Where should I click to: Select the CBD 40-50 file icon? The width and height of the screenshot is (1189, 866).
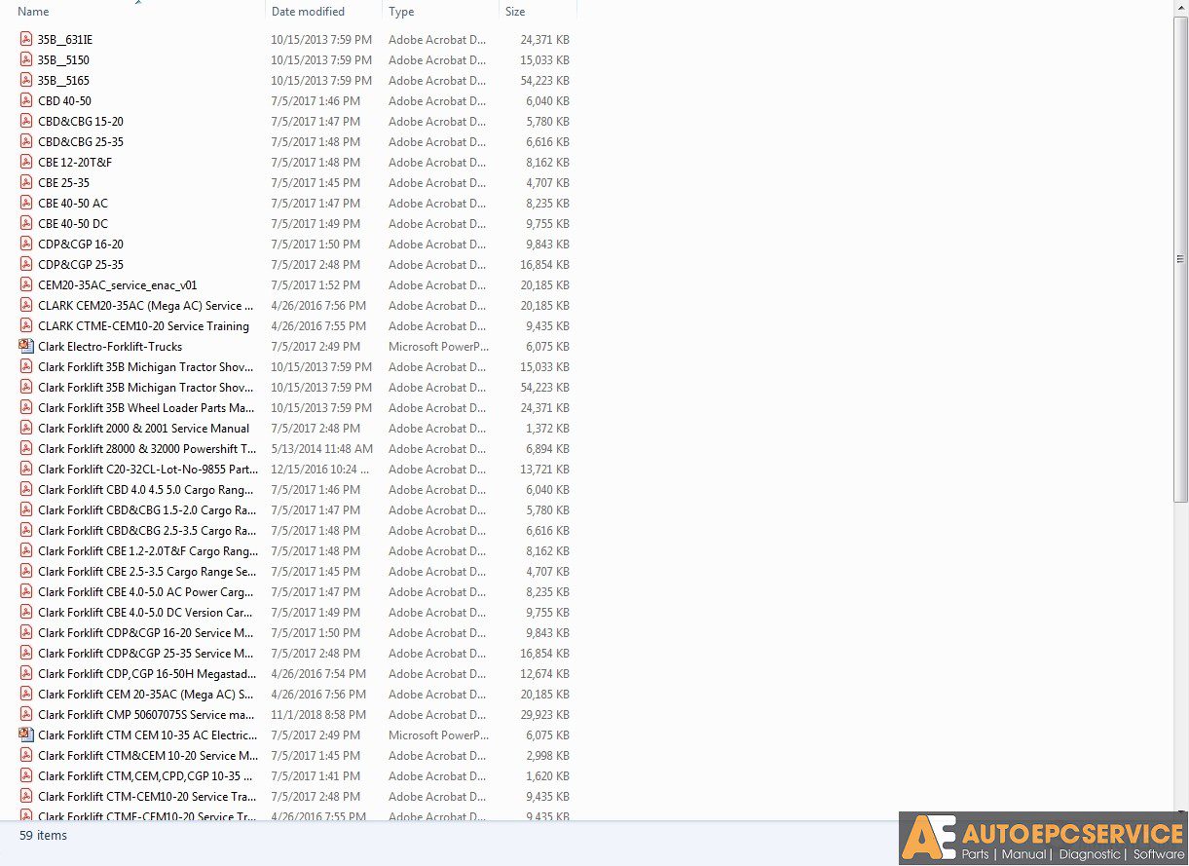point(26,101)
